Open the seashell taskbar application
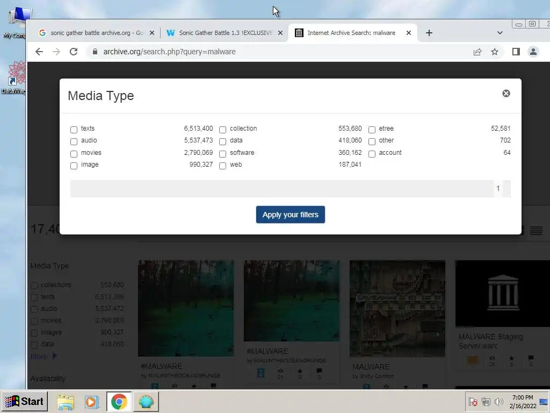Screen dimensions: 550x413 [x=146, y=401]
